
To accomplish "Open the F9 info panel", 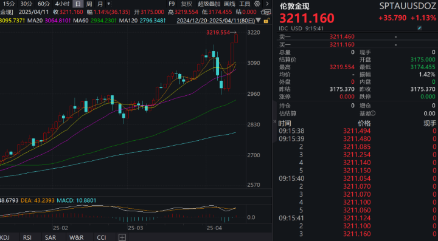I will pos(172,4).
